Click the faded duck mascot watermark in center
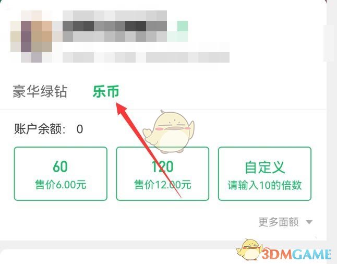The image size is (337, 264). click(169, 131)
